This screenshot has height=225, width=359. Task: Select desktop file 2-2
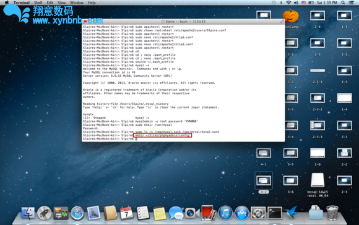pos(344,153)
